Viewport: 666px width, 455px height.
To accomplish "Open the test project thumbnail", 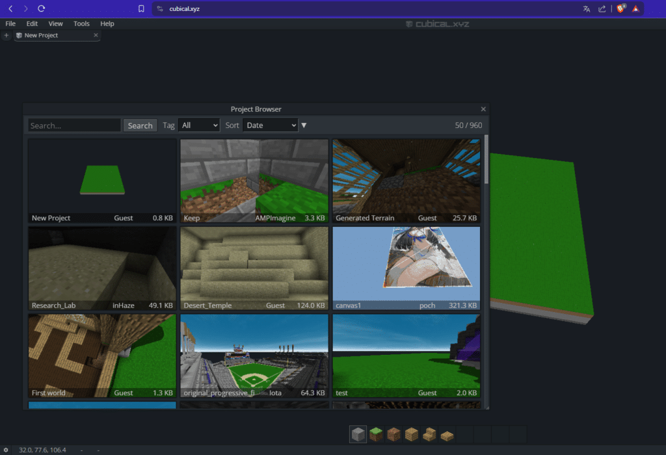I will tap(406, 356).
